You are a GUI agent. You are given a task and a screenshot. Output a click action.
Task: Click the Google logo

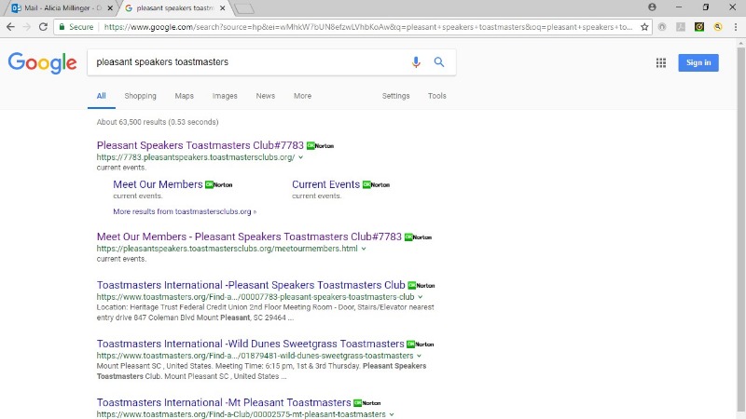pyautogui.click(x=42, y=62)
